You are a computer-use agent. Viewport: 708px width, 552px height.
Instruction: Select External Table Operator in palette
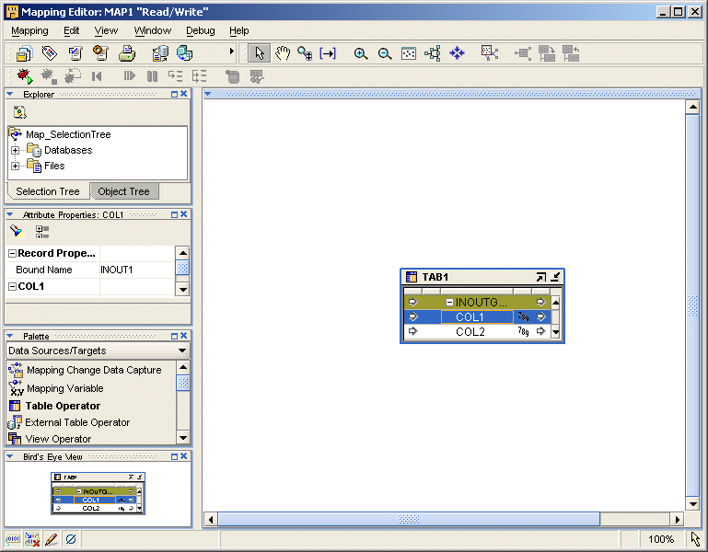[x=77, y=422]
